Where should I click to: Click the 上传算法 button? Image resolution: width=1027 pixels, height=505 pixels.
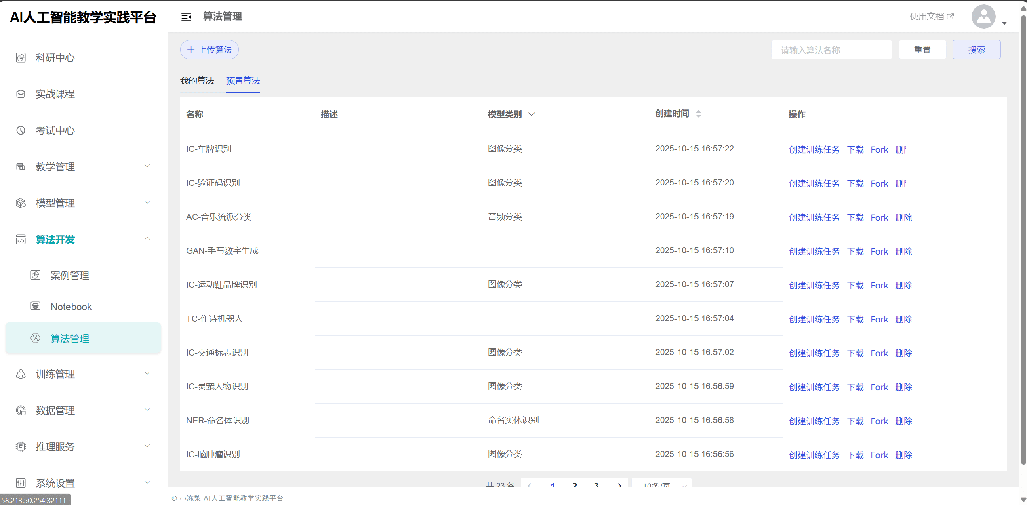click(x=209, y=50)
